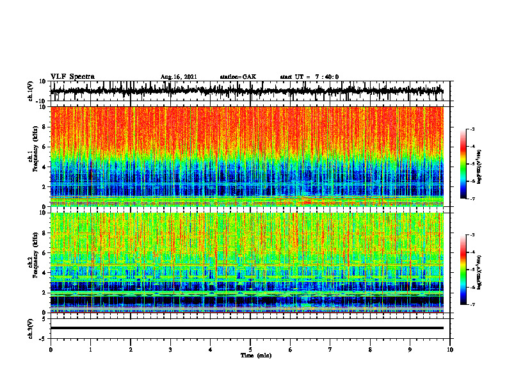Select the date 'Aug.16, 2021' text
The height and width of the screenshot is (392, 507).
[179, 77]
